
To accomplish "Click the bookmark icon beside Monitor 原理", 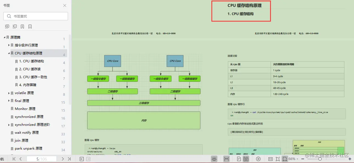I will coord(12,109).
